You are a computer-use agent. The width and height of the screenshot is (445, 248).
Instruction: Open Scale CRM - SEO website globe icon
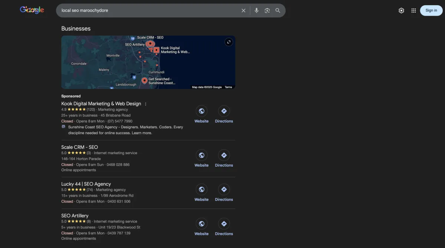[201, 155]
